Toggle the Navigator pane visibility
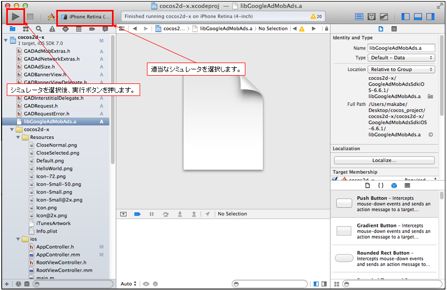 tap(405, 17)
